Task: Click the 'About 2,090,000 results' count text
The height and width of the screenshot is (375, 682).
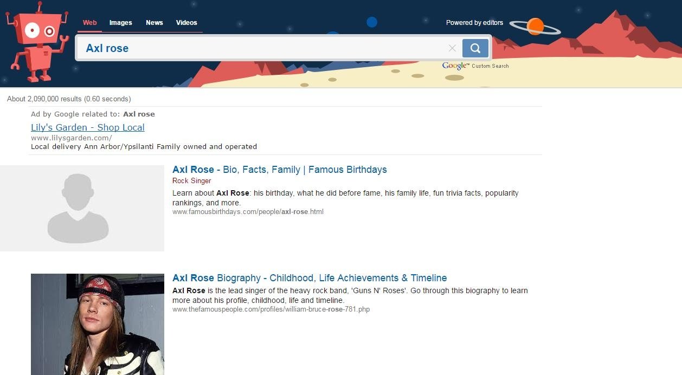Action: [x=69, y=99]
